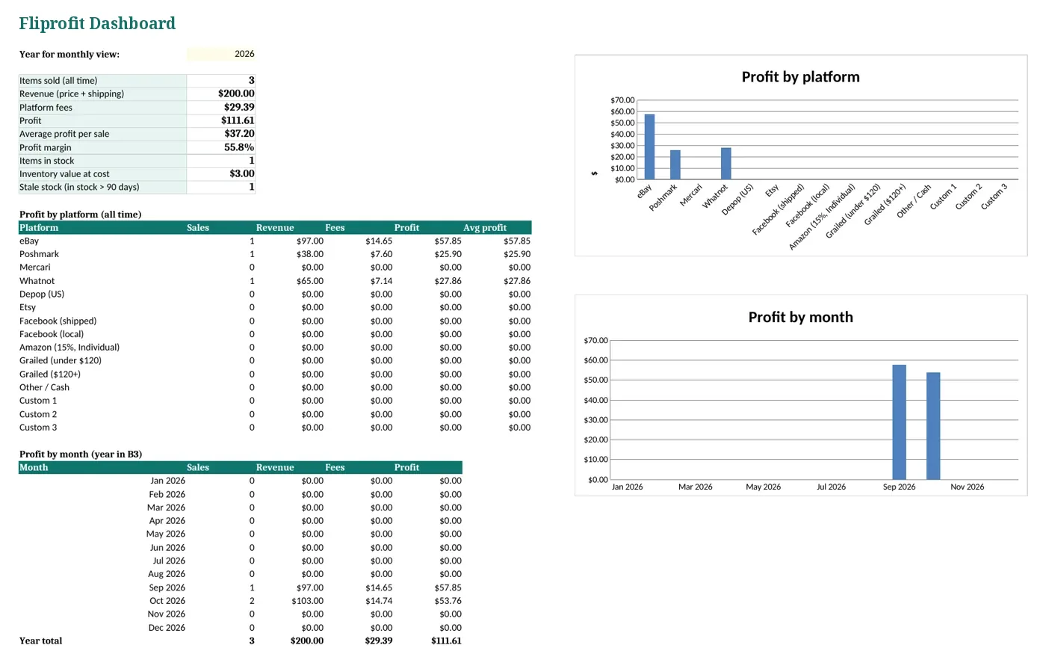The image size is (1046, 663).
Task: Click the Year total profit value $111.61
Action: pyautogui.click(x=446, y=641)
